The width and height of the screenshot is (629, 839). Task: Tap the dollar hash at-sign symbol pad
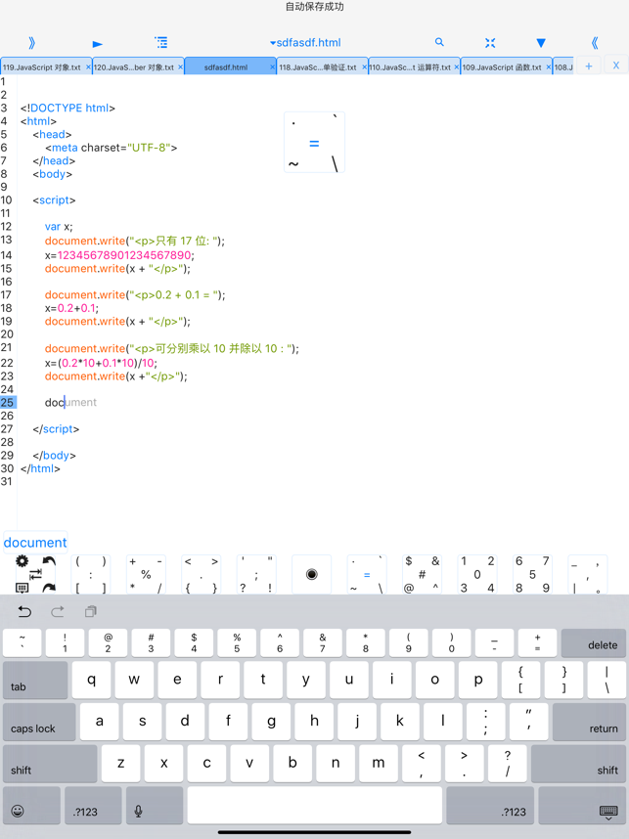tap(422, 574)
